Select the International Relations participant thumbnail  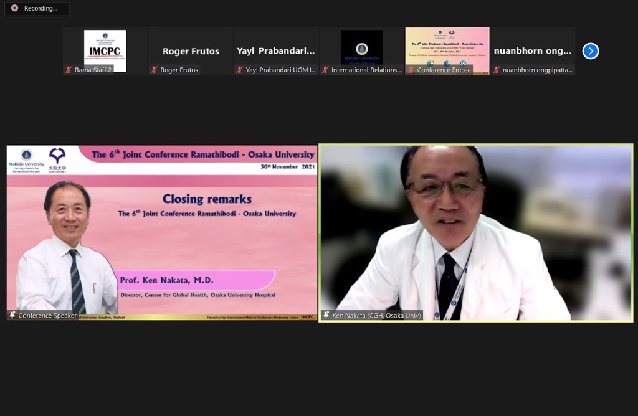[361, 47]
